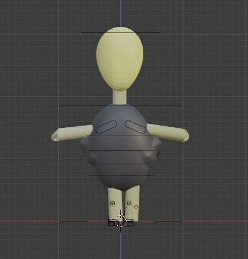
Task: Select the yellow egg-shaped head mesh
Action: [120, 59]
